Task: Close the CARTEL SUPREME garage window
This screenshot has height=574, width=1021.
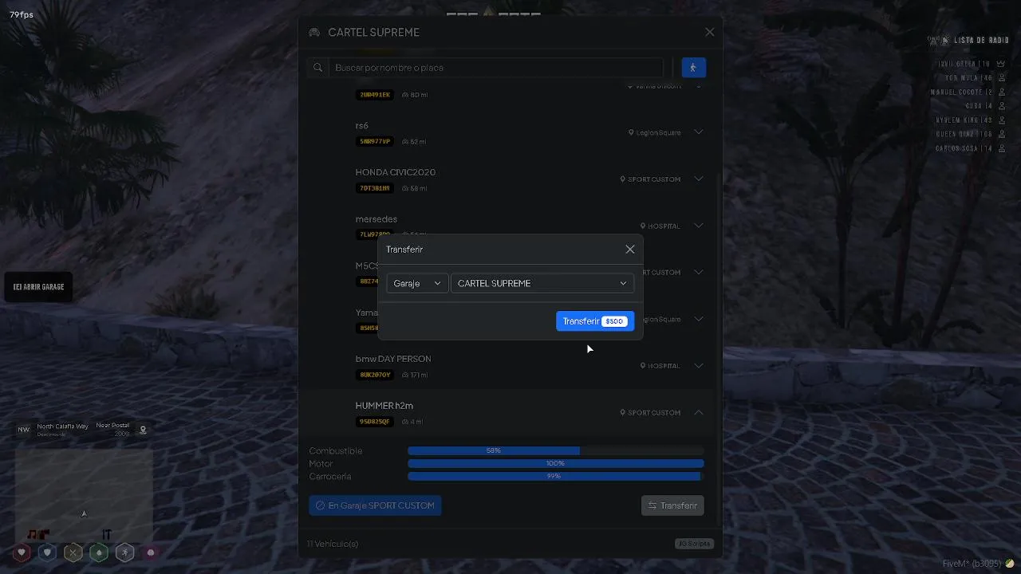Action: [x=710, y=33]
